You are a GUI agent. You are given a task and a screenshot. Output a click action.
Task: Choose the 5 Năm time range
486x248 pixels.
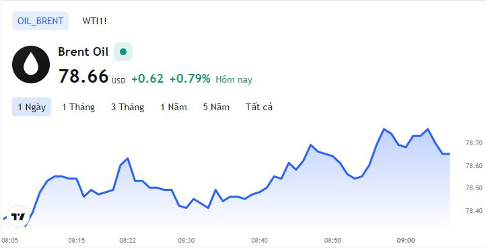[216, 107]
